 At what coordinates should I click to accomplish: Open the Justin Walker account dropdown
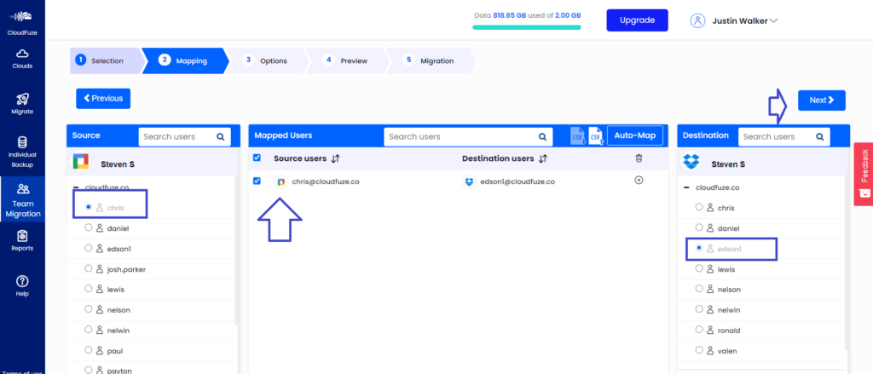(735, 20)
